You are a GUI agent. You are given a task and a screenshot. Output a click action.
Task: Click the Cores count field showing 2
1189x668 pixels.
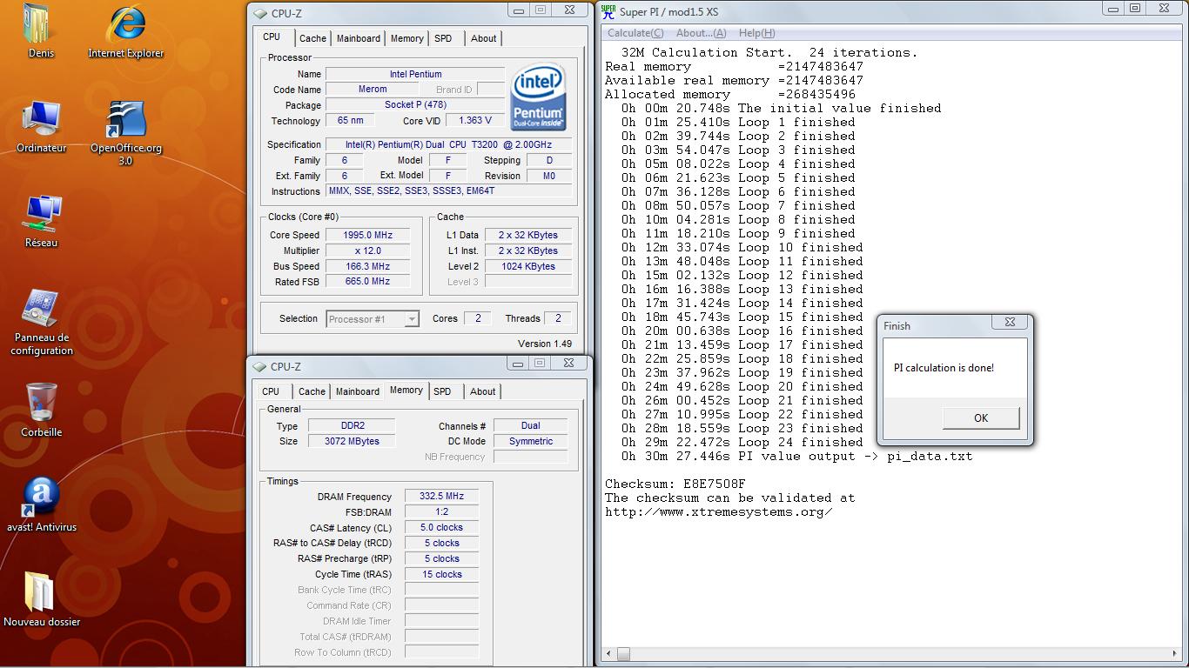(x=478, y=318)
